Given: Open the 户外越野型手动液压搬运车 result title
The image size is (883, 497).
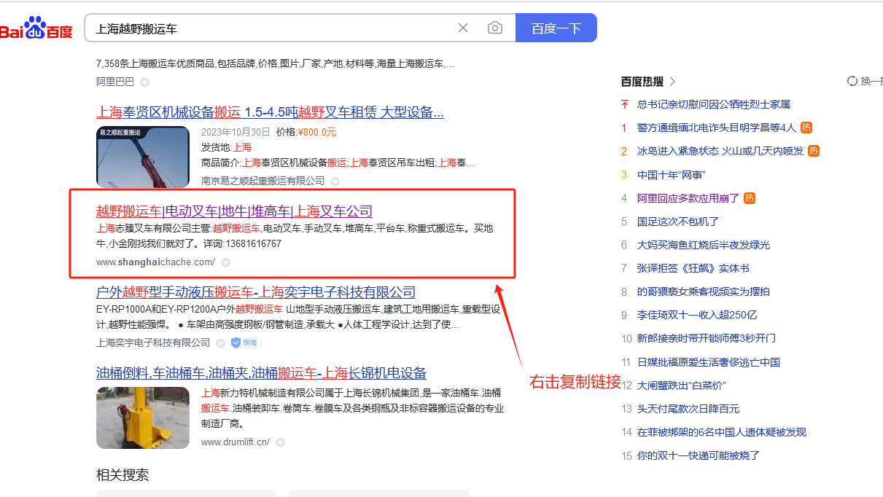Looking at the screenshot, I should click(x=256, y=292).
